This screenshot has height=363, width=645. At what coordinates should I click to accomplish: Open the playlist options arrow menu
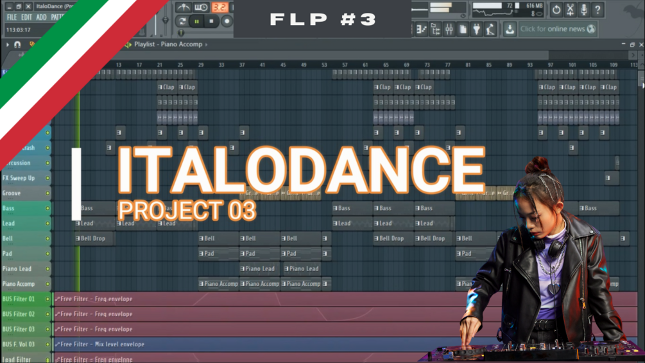[x=8, y=44]
